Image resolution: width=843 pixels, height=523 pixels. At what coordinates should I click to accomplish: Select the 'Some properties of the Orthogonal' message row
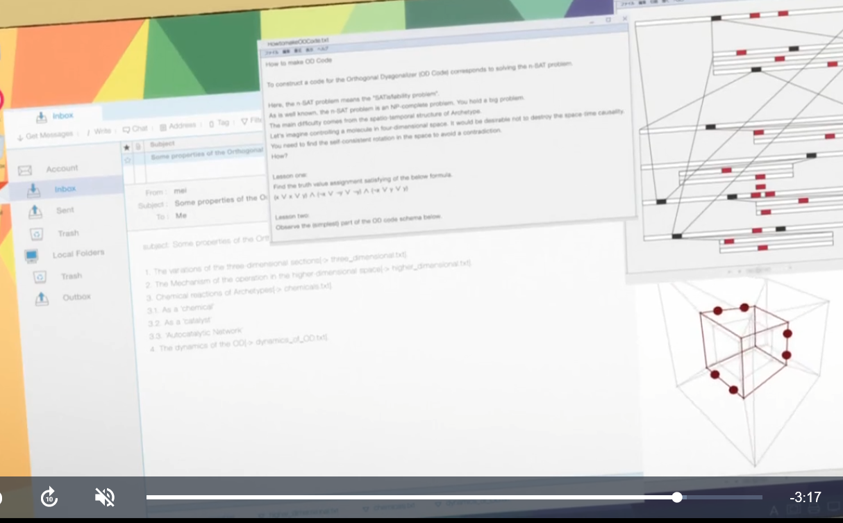click(194, 156)
